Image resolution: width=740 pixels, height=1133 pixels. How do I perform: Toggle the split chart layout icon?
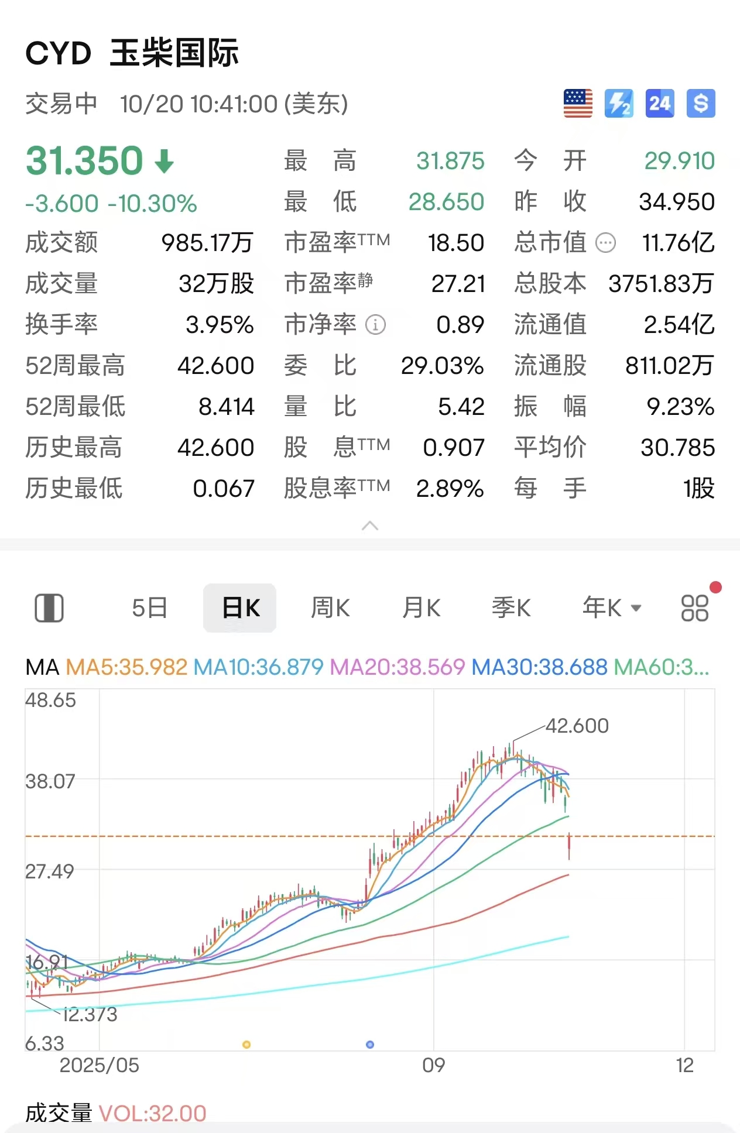[49, 608]
